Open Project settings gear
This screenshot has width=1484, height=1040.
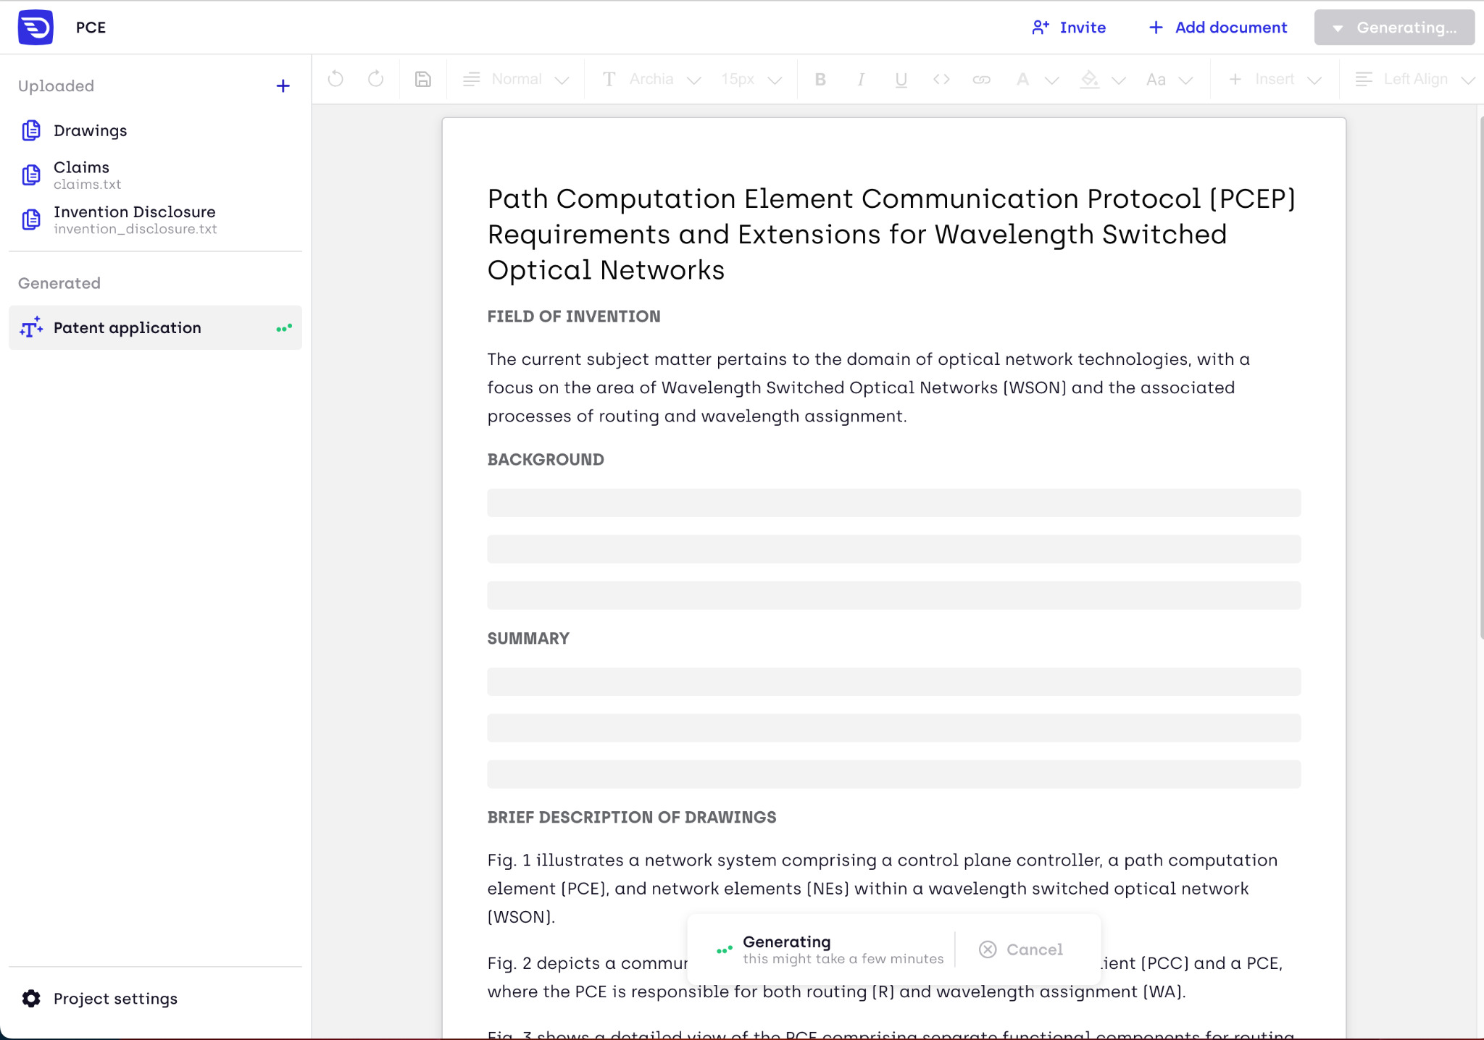[31, 999]
